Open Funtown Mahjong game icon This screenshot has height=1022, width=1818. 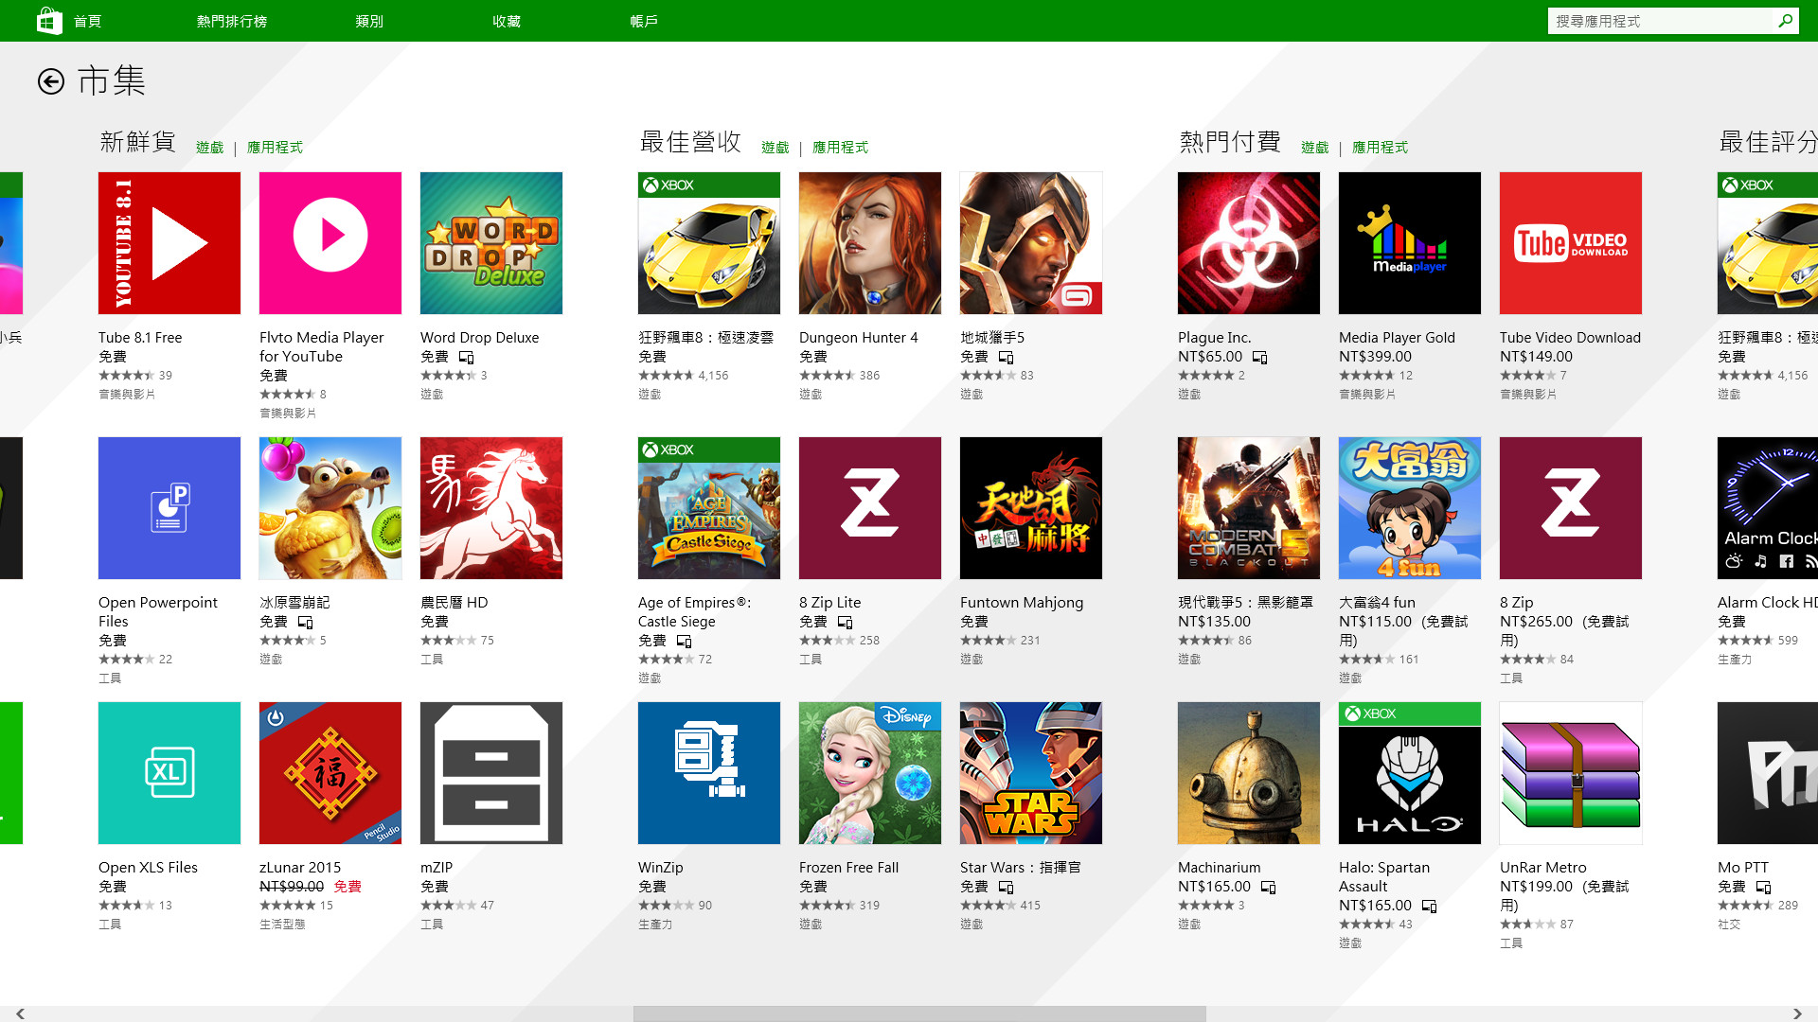click(1031, 508)
